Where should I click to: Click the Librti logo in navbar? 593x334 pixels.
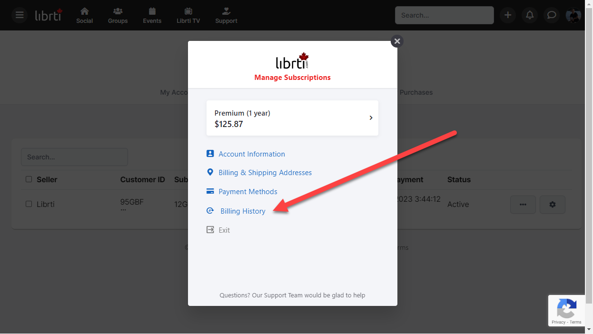pos(49,15)
